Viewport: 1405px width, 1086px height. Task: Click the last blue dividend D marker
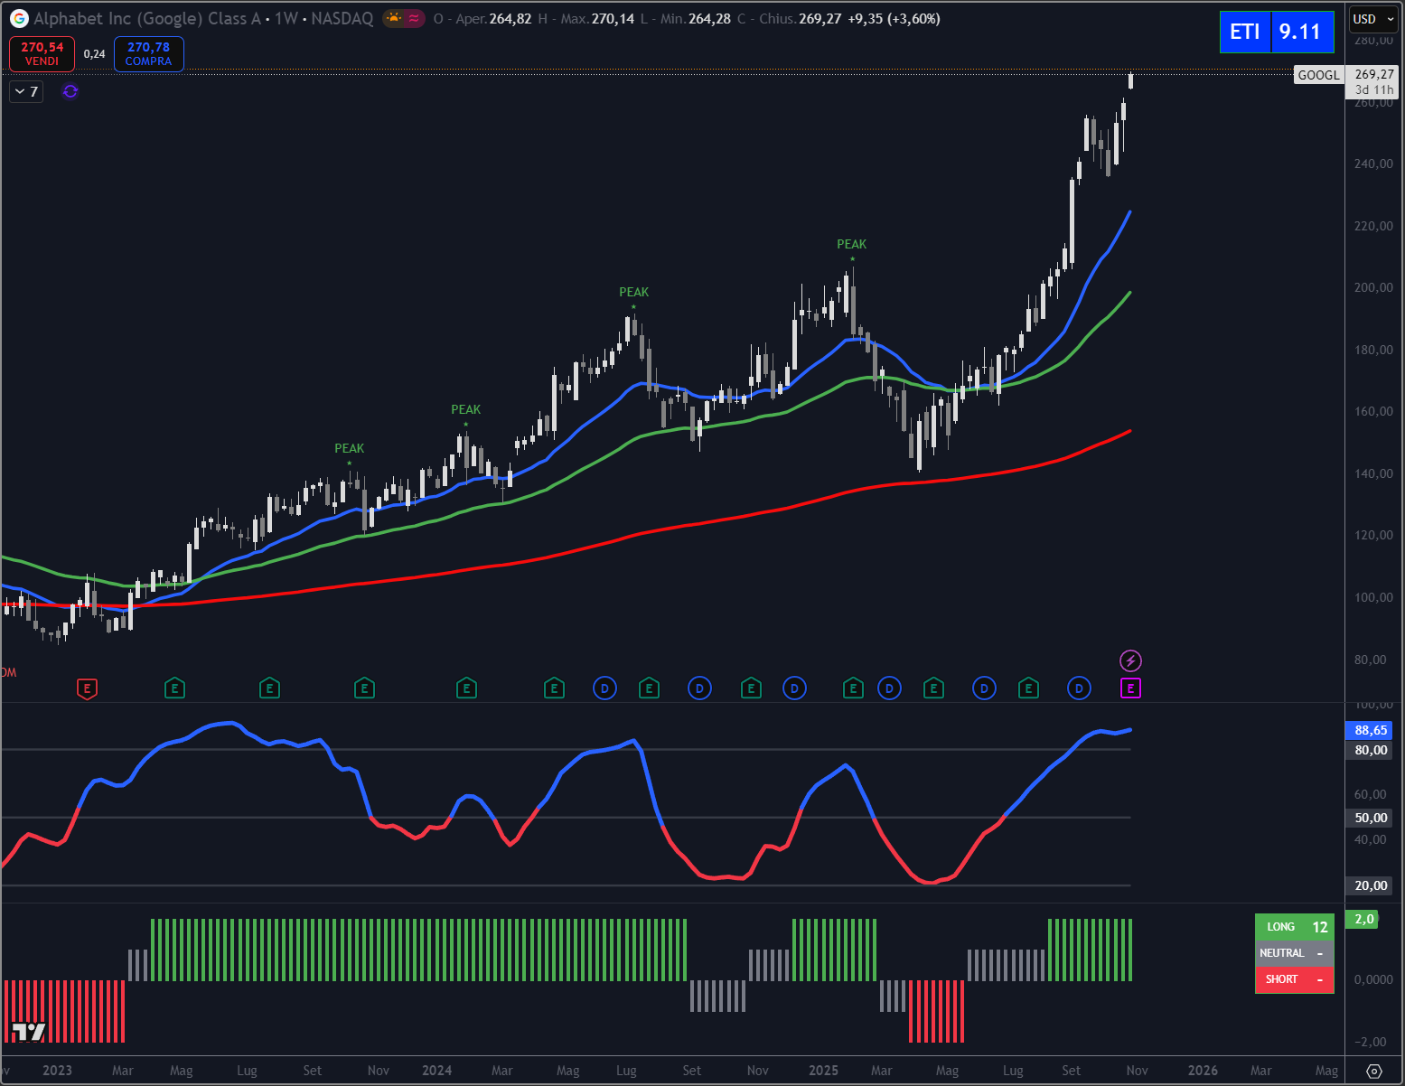(1079, 688)
